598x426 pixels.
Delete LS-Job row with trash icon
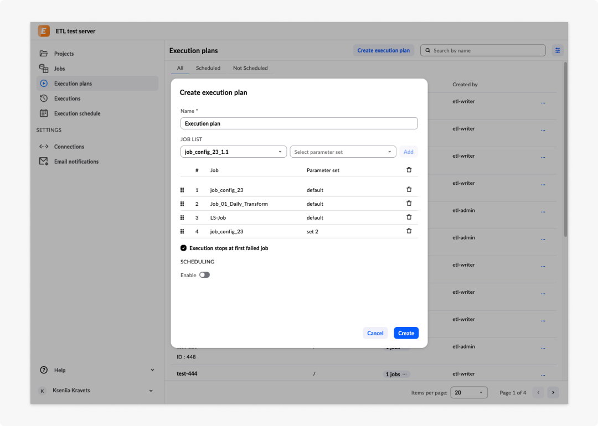[409, 217]
